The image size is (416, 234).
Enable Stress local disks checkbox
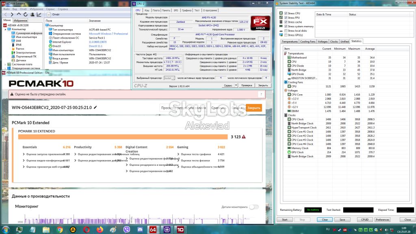286,31
